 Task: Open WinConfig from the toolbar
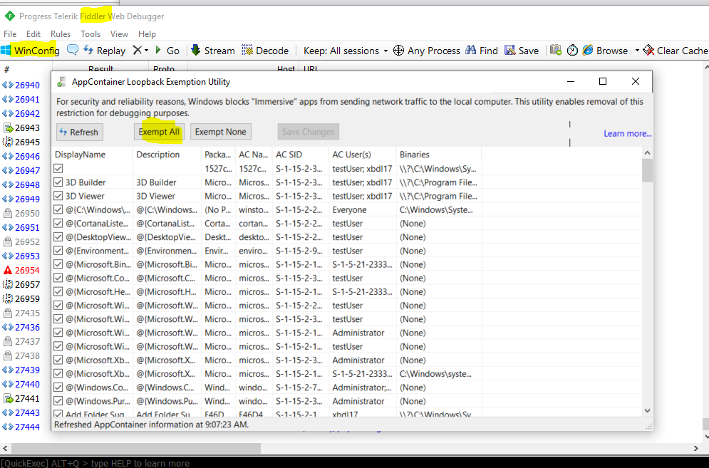pos(30,51)
